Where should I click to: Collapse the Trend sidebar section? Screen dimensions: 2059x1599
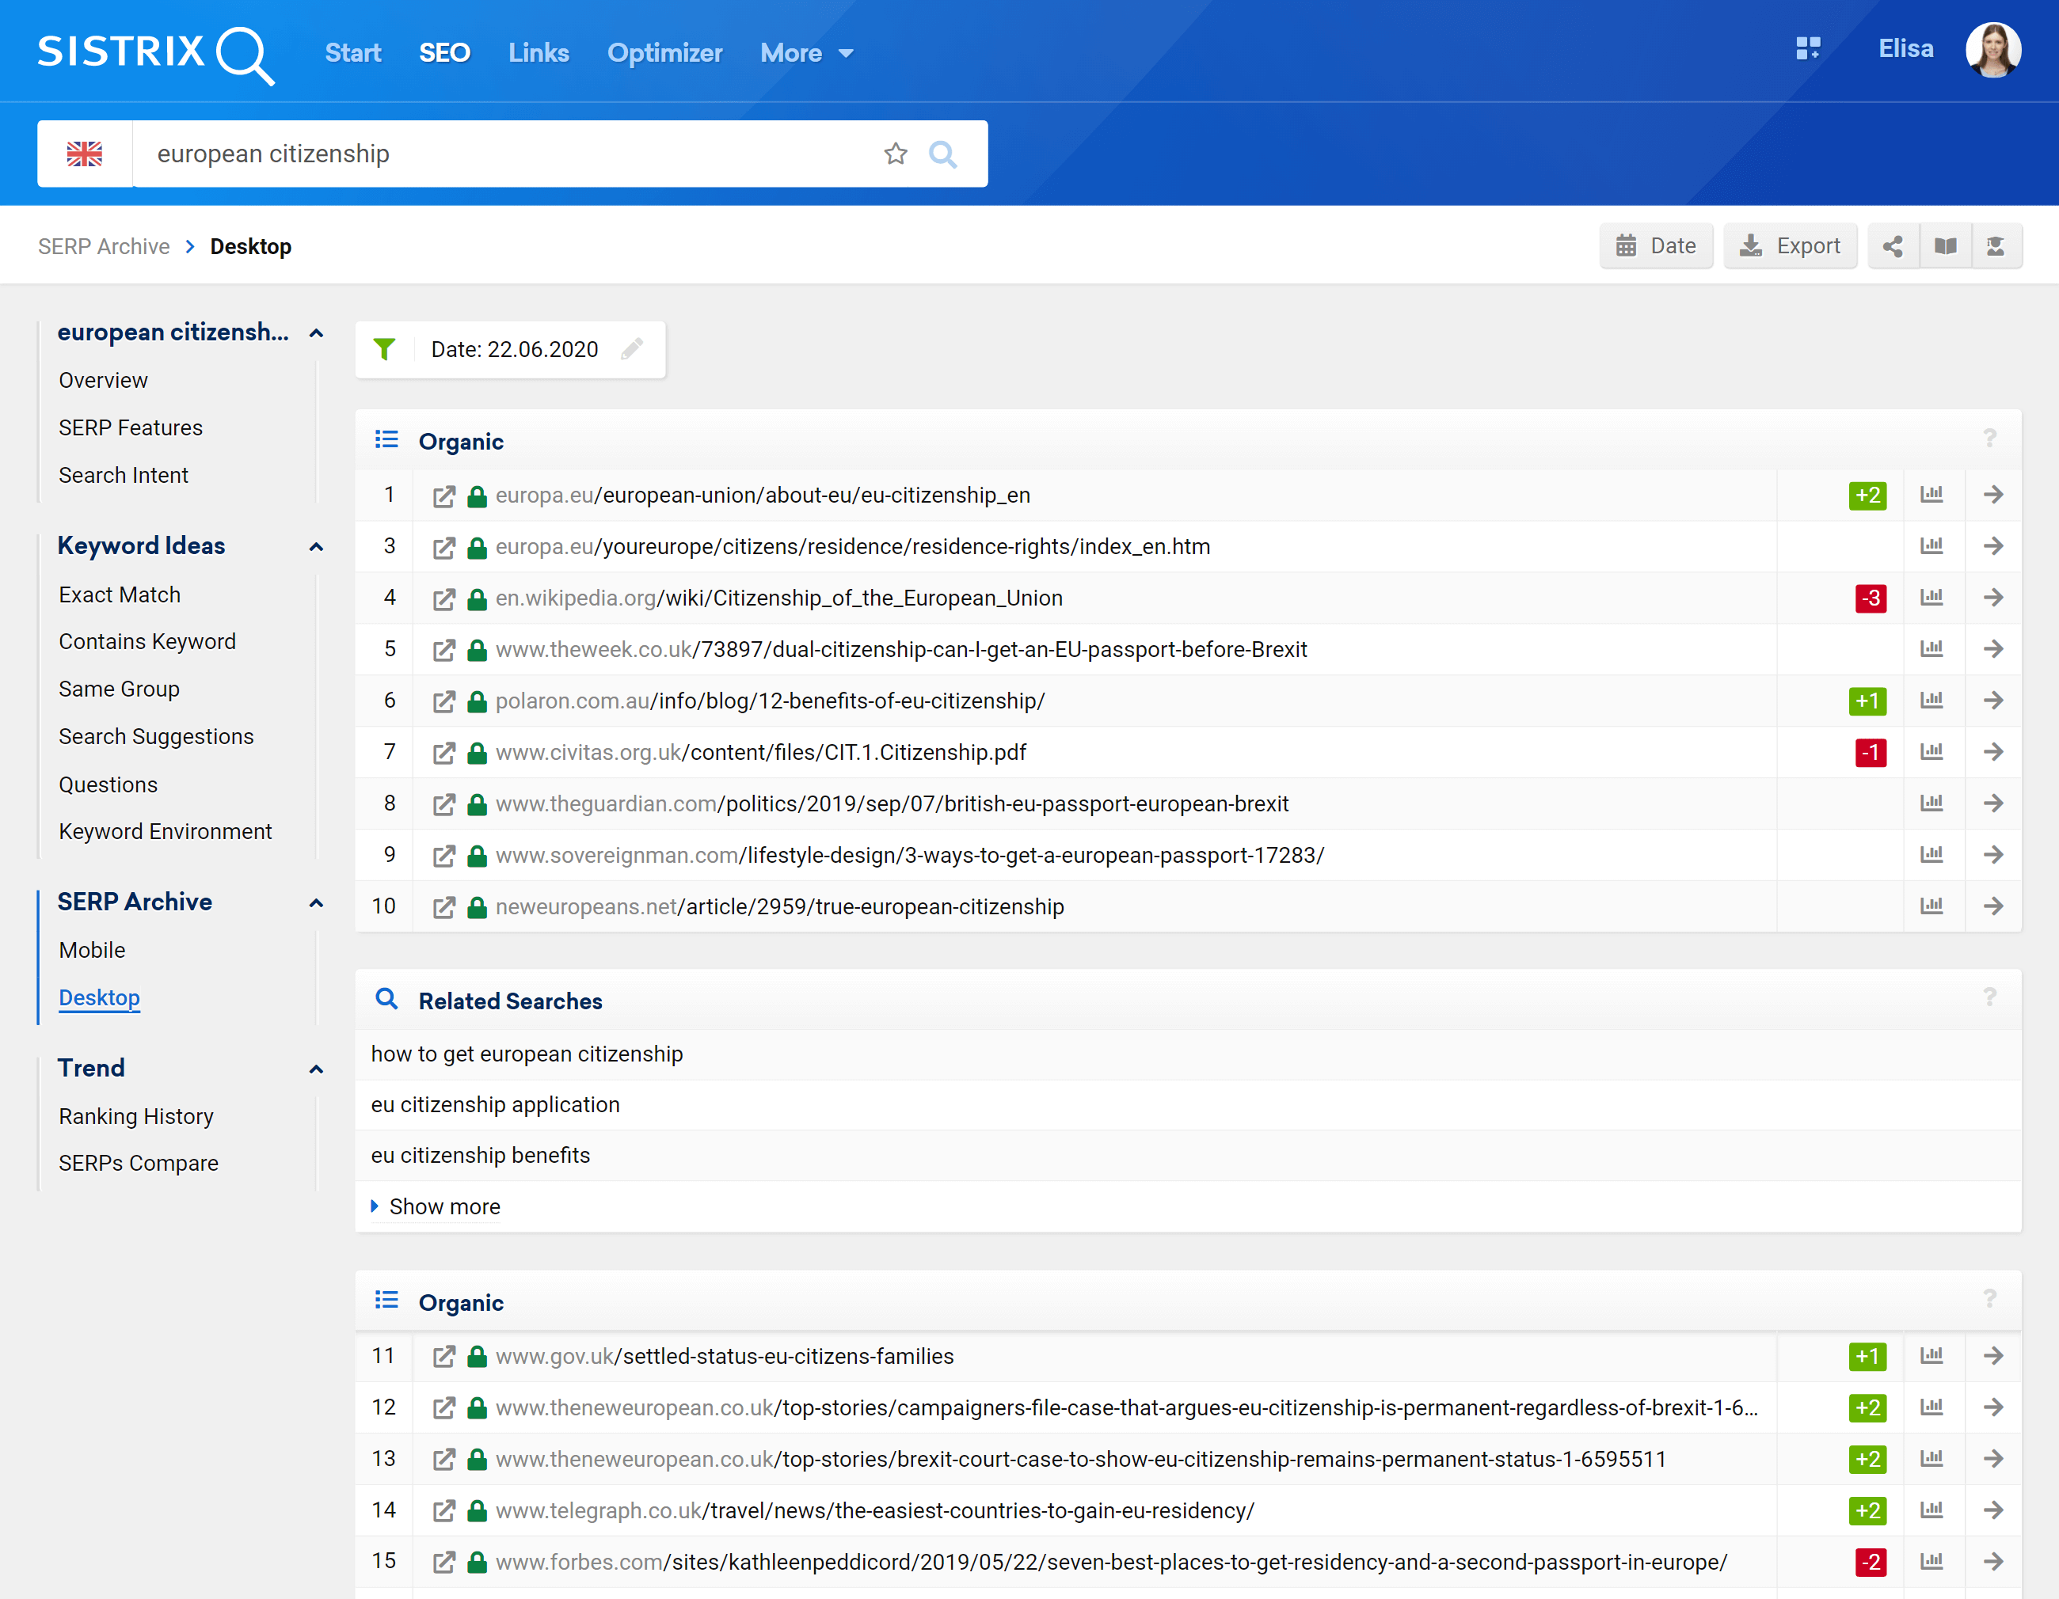316,1069
